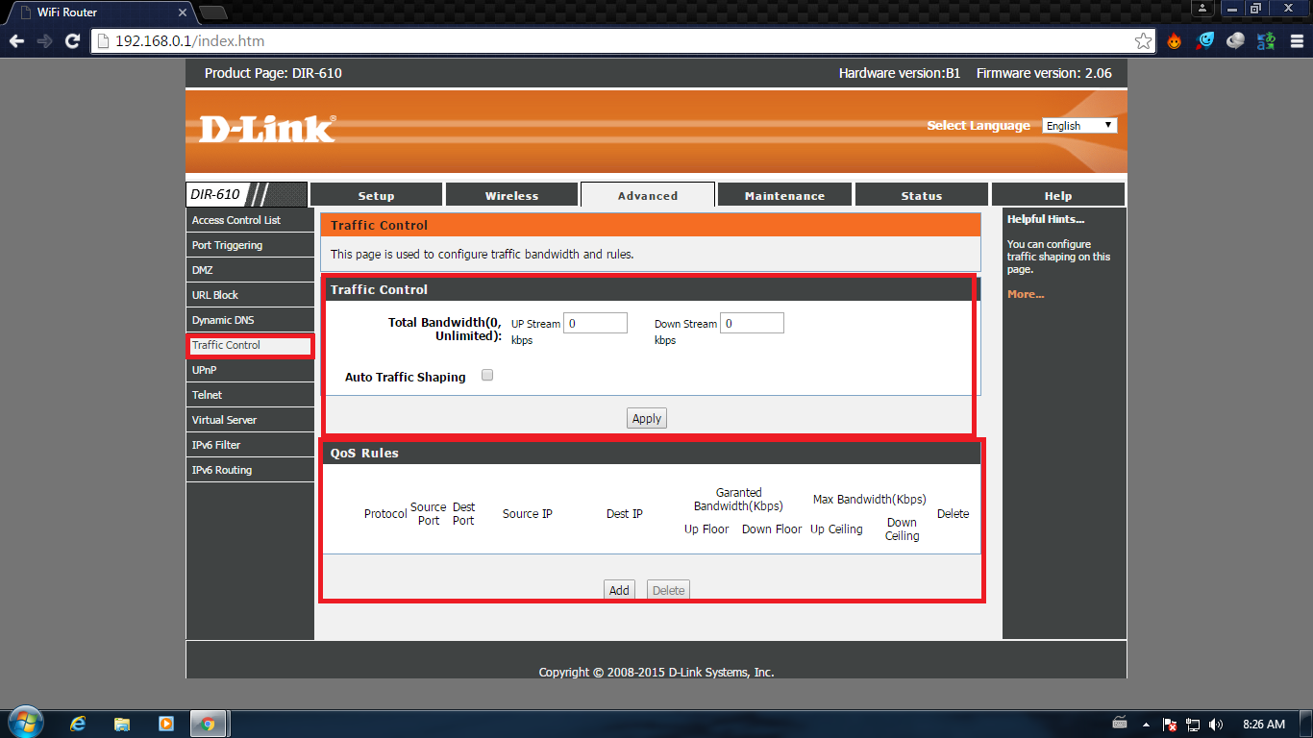
Task: Switch to the Wireless tab
Action: pos(511,195)
